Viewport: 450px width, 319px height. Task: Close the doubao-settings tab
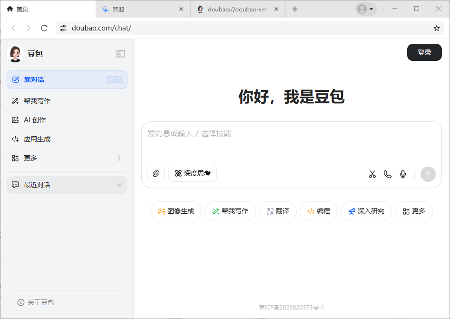coord(276,9)
